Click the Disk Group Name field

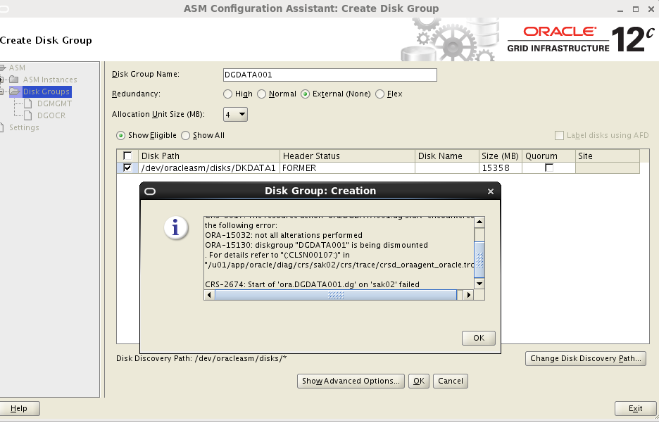point(330,75)
